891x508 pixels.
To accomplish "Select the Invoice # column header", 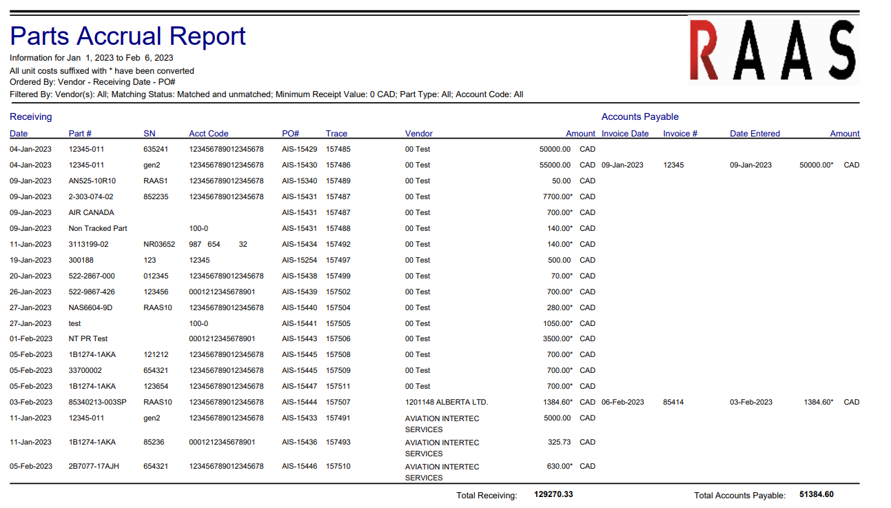I will [x=680, y=134].
